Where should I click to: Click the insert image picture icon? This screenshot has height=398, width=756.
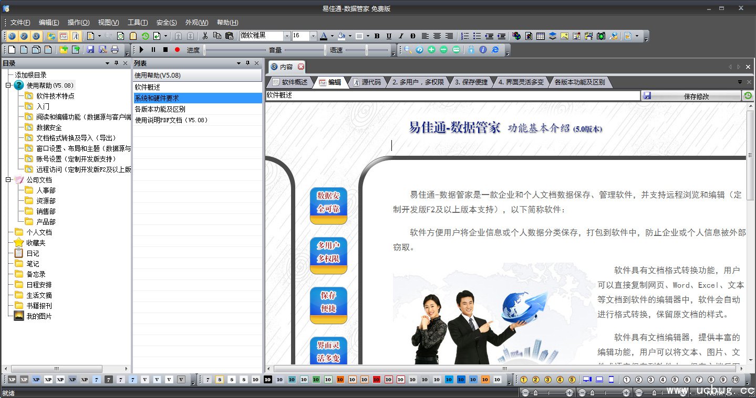[x=565, y=36]
